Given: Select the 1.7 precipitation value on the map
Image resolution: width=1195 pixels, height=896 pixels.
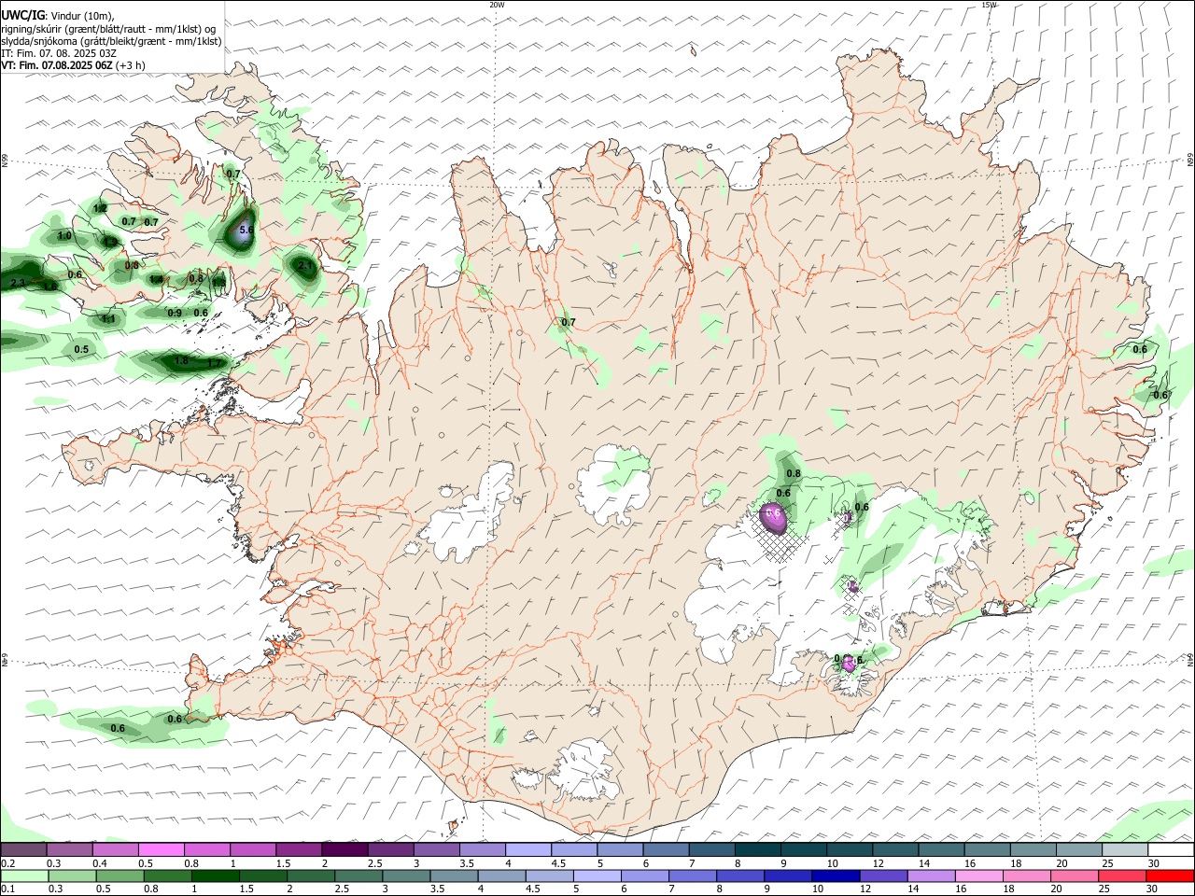Looking at the screenshot, I should point(215,363).
